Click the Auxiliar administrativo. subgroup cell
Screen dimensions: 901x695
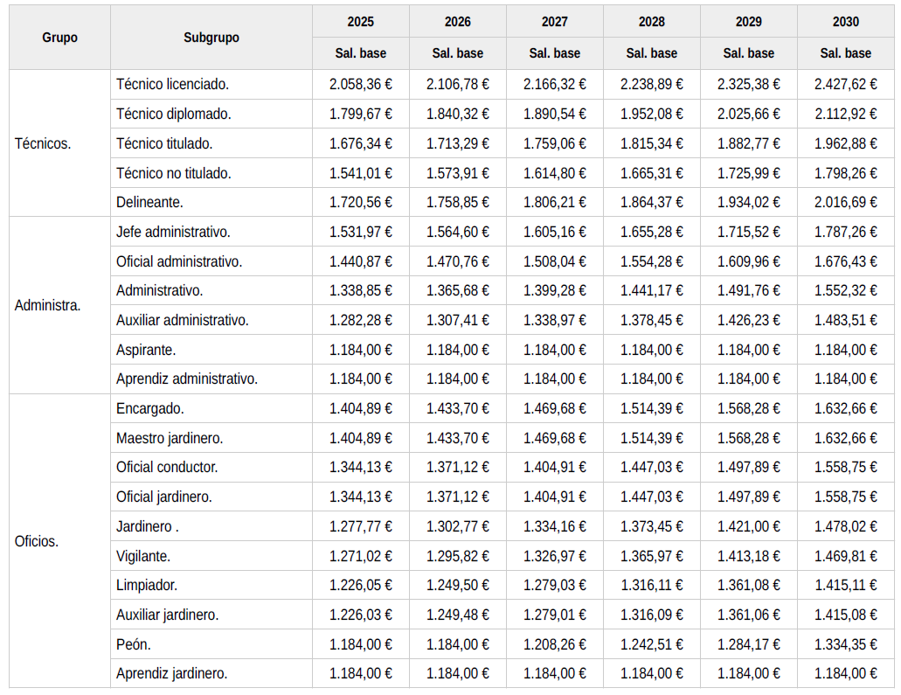[x=183, y=320]
